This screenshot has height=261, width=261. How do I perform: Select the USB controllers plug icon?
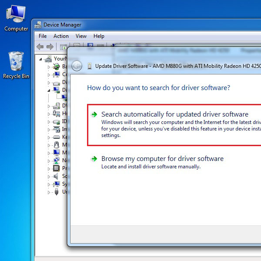(x=57, y=192)
